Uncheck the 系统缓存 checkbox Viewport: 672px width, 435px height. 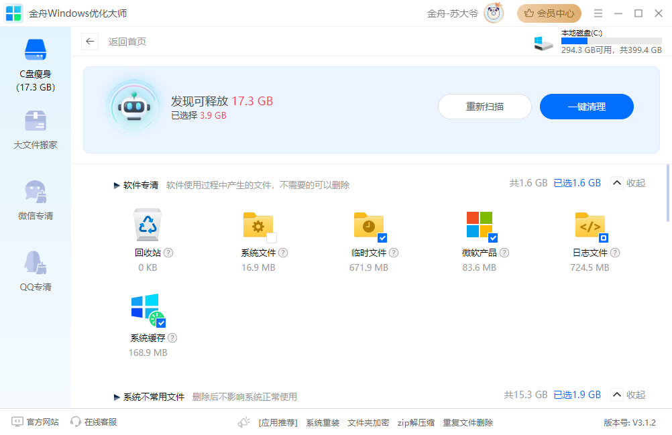click(x=161, y=323)
